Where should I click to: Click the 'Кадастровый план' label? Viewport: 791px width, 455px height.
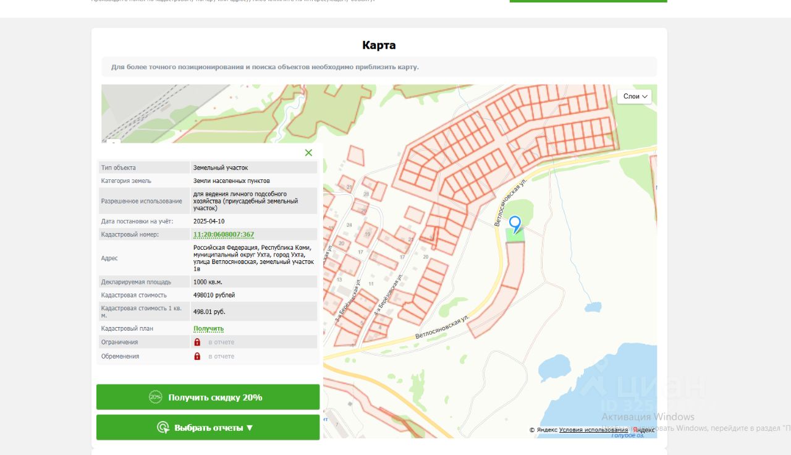pyautogui.click(x=127, y=328)
